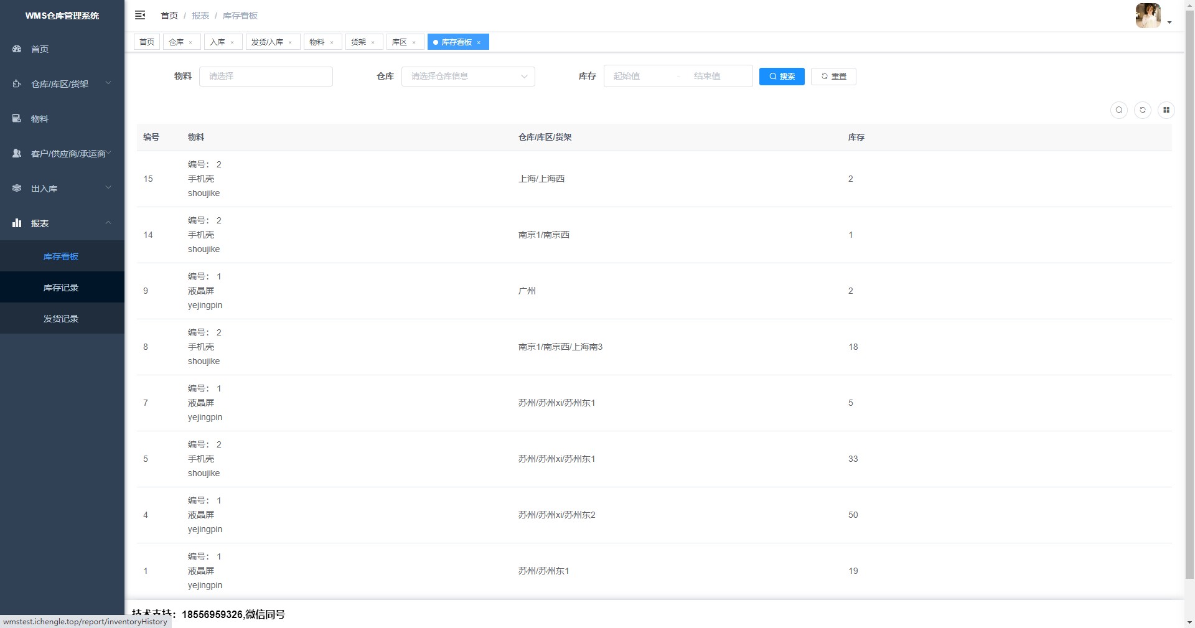The height and width of the screenshot is (628, 1195).
Task: Click the 重置 reset button
Action: pos(833,77)
